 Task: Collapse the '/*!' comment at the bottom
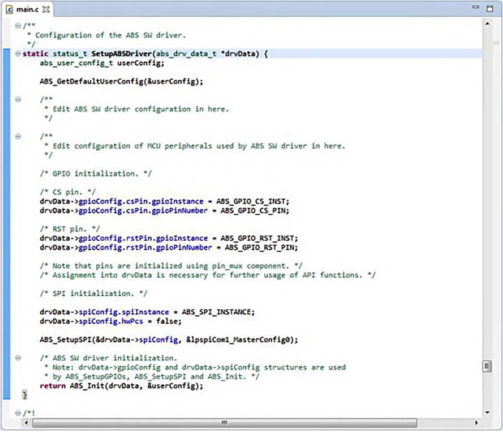[18, 413]
